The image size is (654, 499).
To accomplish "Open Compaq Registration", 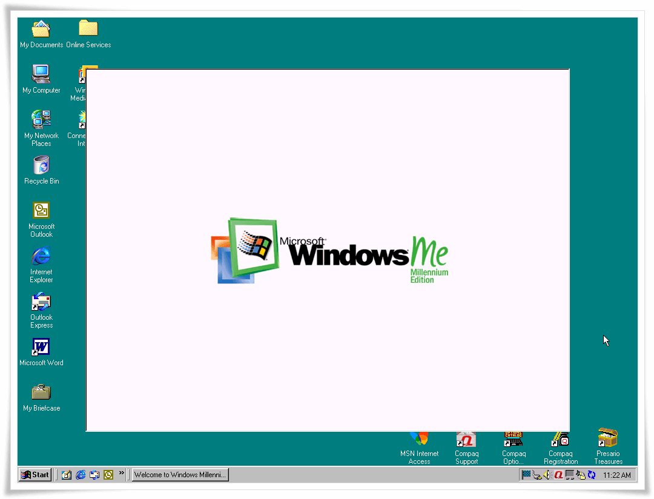I will [560, 439].
